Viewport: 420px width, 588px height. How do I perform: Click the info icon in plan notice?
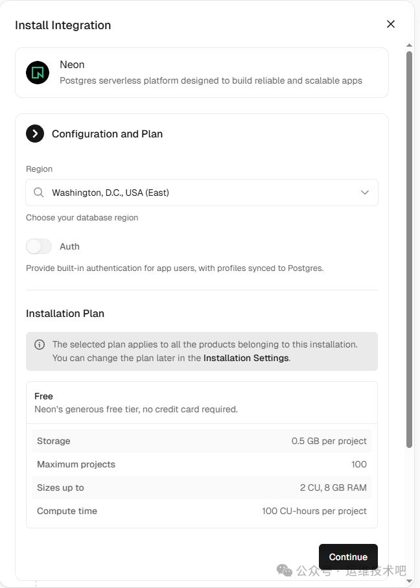40,345
